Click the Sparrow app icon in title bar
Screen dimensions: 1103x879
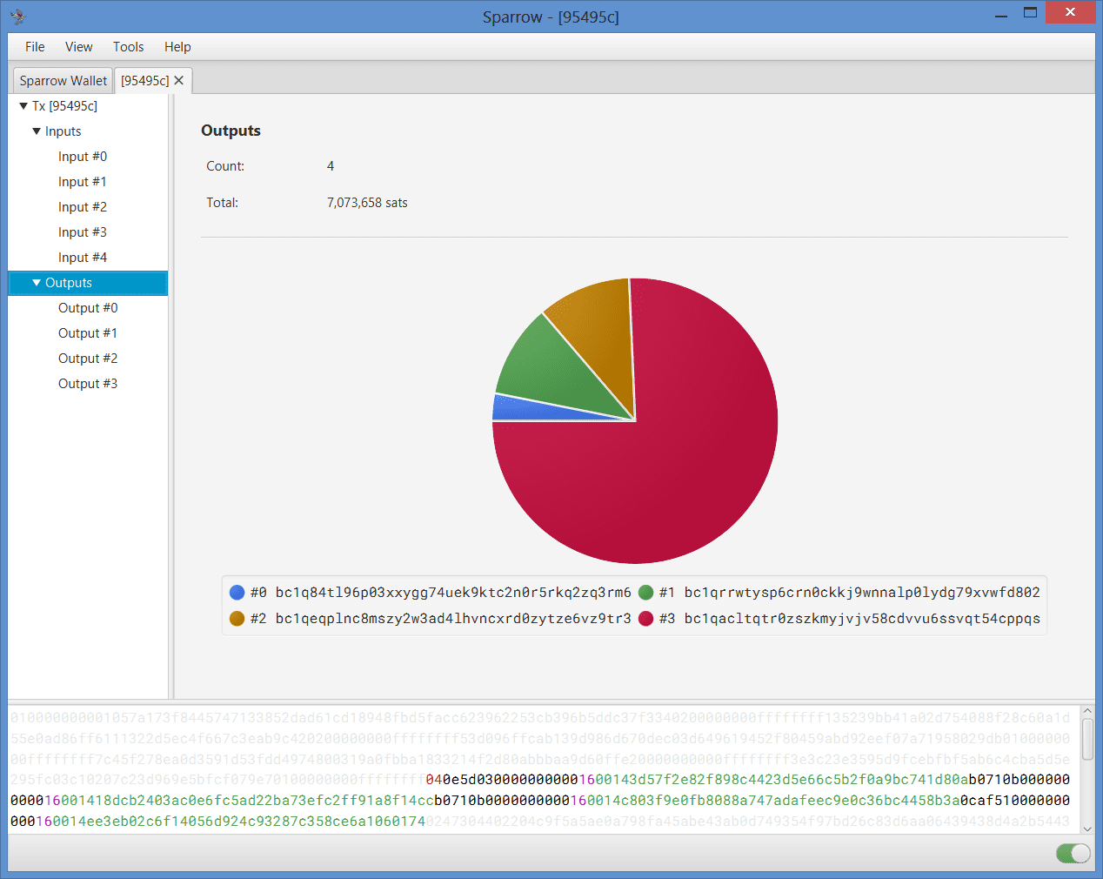[x=17, y=17]
